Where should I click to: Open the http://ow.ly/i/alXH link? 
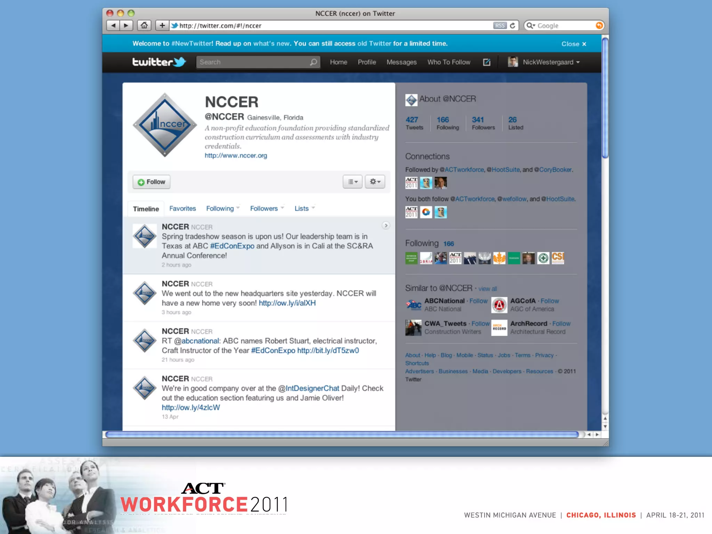(287, 303)
